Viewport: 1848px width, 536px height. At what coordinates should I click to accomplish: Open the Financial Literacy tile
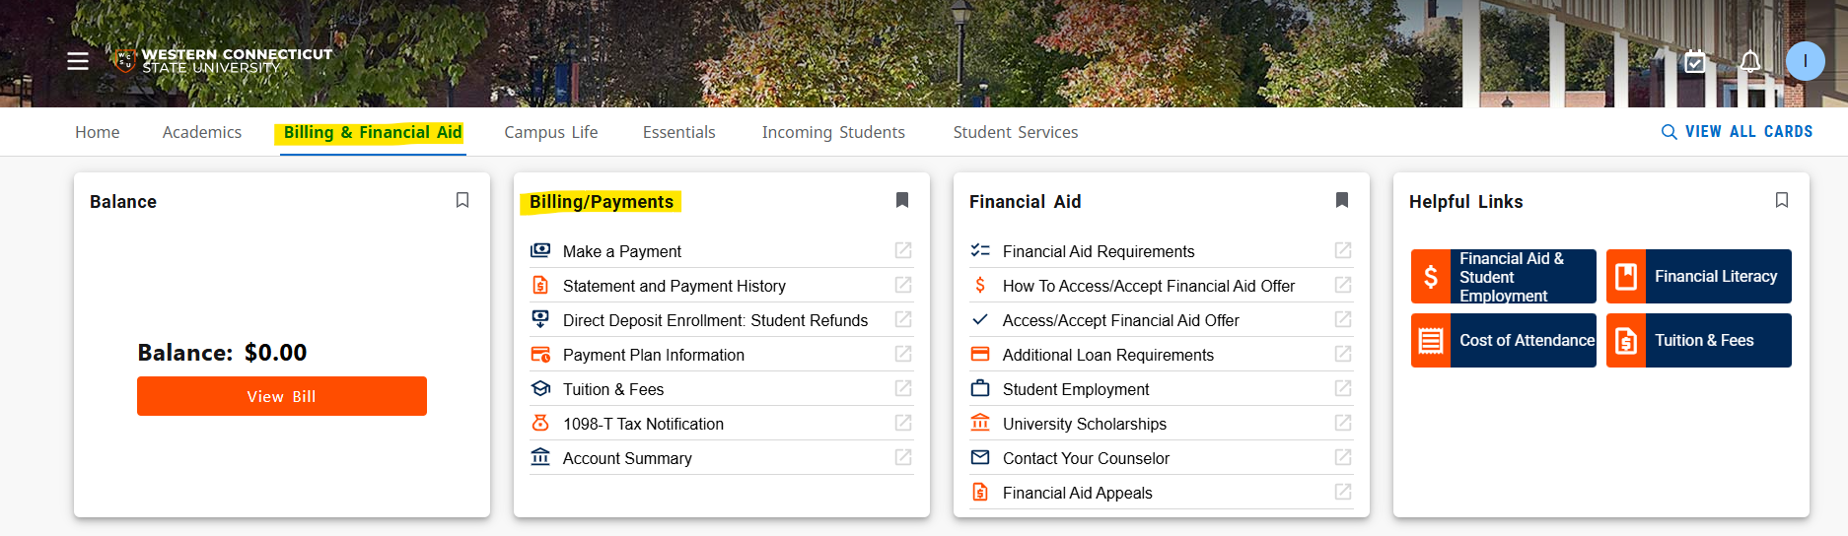point(1699,277)
